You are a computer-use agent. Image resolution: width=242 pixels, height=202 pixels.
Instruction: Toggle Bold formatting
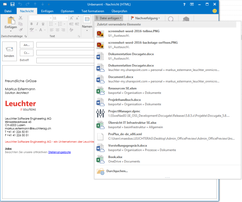click(31, 24)
